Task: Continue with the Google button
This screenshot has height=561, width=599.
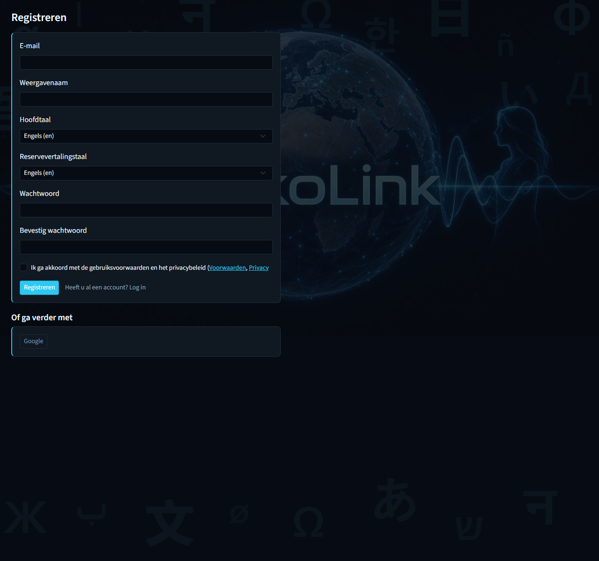Action: (33, 341)
